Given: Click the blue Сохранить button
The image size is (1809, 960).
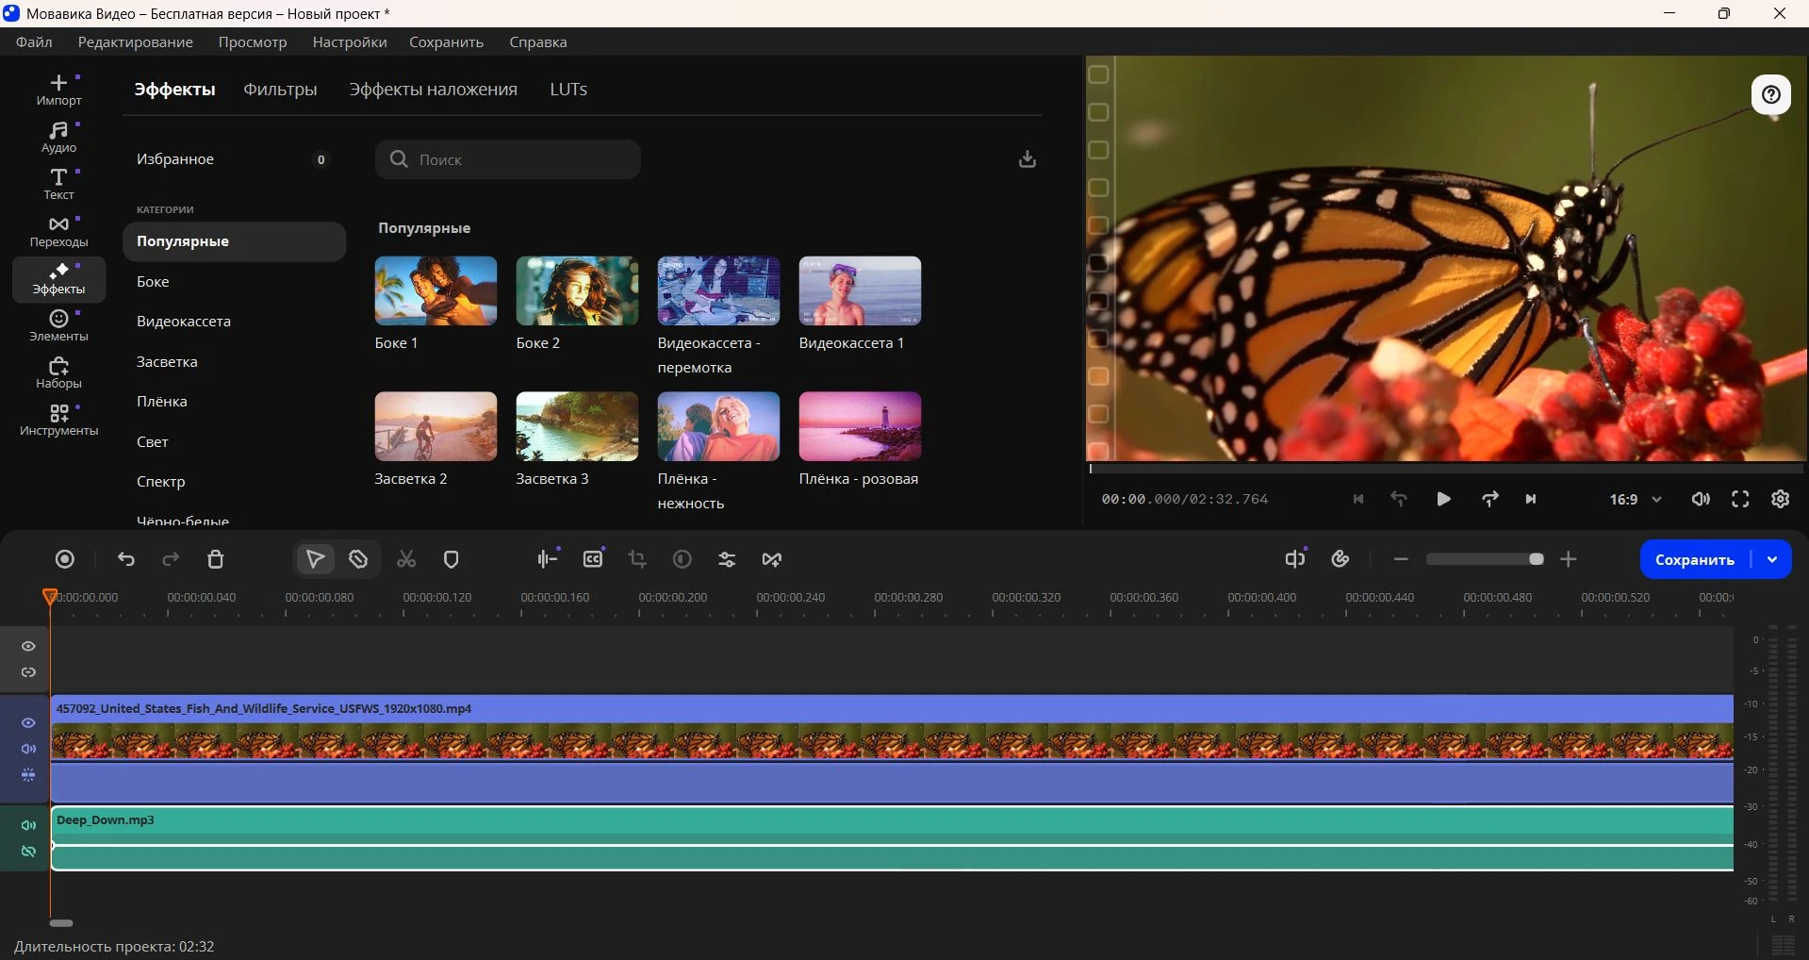Looking at the screenshot, I should click(1694, 559).
